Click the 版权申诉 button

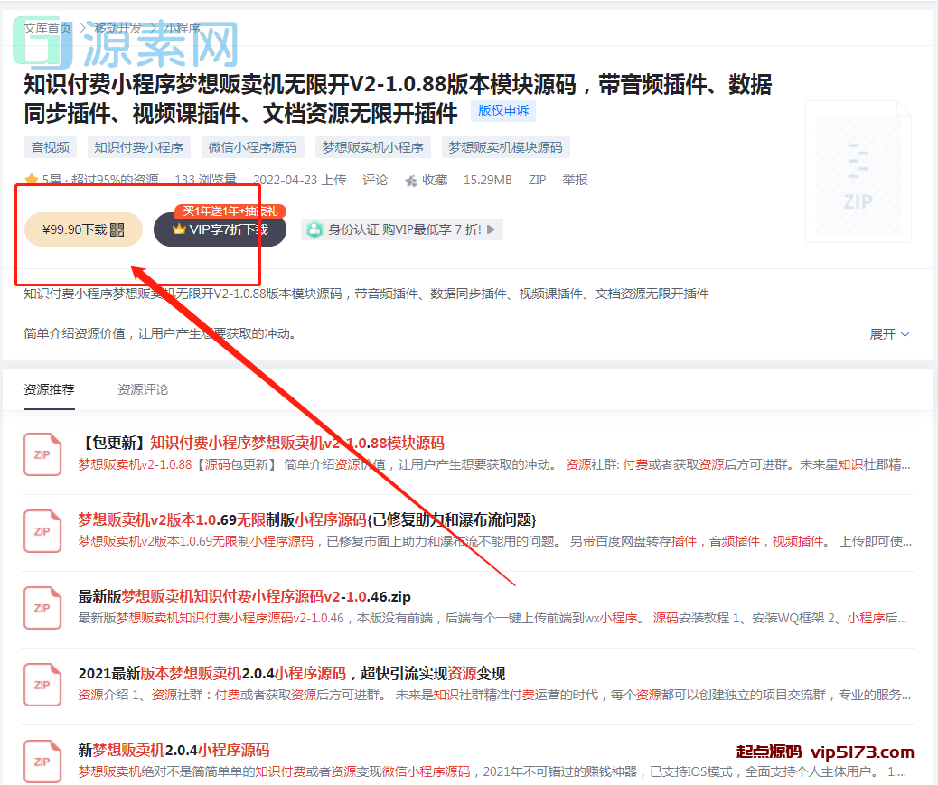click(x=502, y=110)
